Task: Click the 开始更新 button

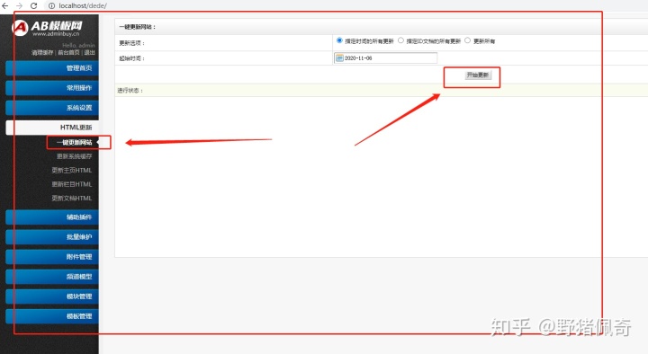Action: 478,75
